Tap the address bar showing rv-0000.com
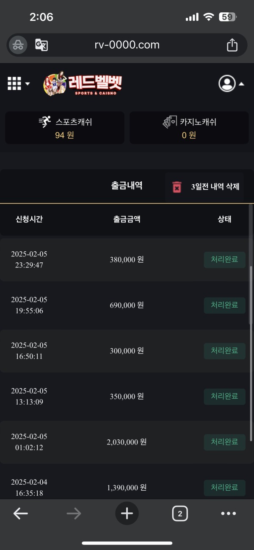254x550 pixels. coord(127,44)
